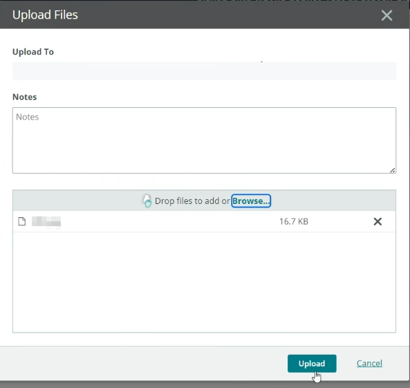The height and width of the screenshot is (388, 410).
Task: Click the Notes label above the text area
Action: [x=25, y=97]
